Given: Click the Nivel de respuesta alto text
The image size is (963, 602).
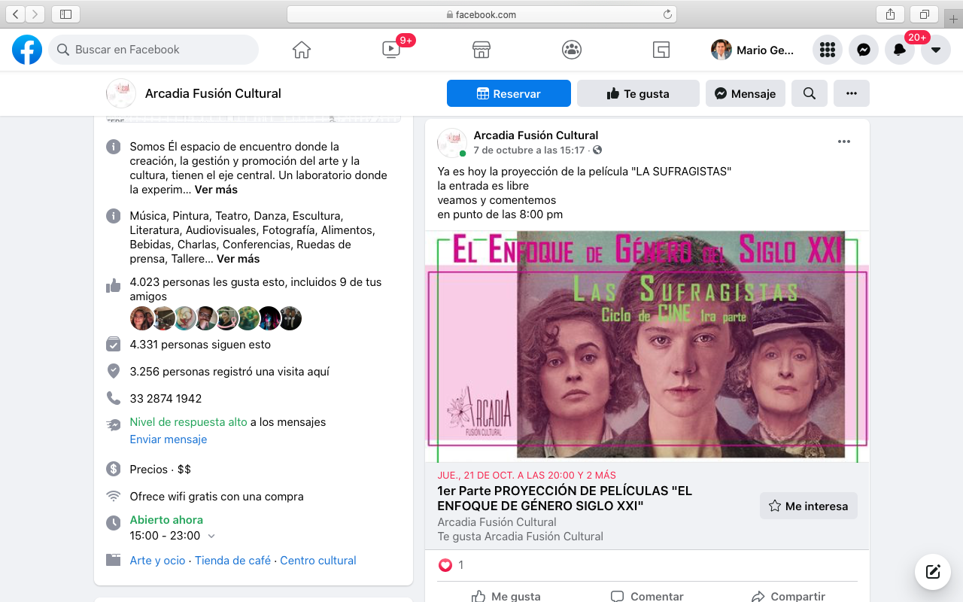Looking at the screenshot, I should (188, 422).
